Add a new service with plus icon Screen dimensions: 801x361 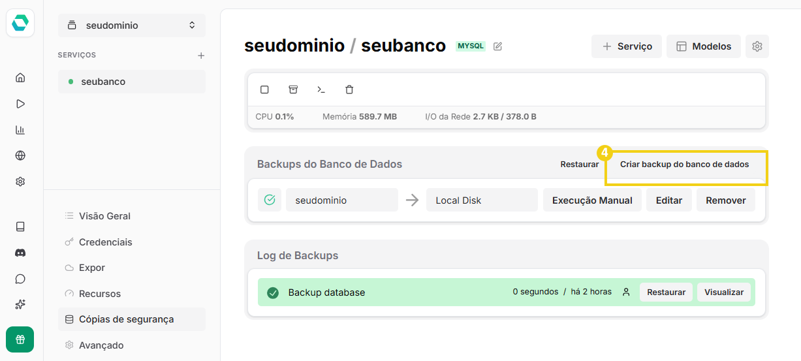(x=201, y=55)
